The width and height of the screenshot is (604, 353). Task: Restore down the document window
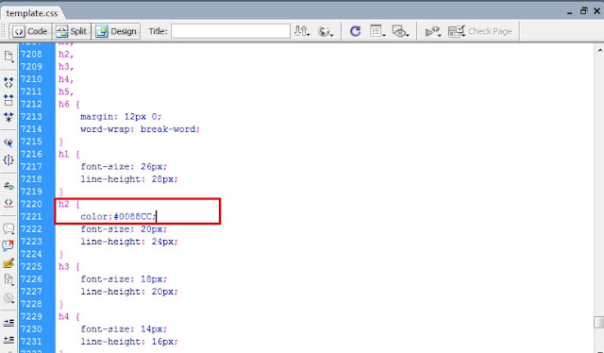(583, 11)
